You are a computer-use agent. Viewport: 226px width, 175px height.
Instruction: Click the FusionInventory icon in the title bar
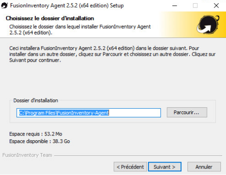click(4, 6)
